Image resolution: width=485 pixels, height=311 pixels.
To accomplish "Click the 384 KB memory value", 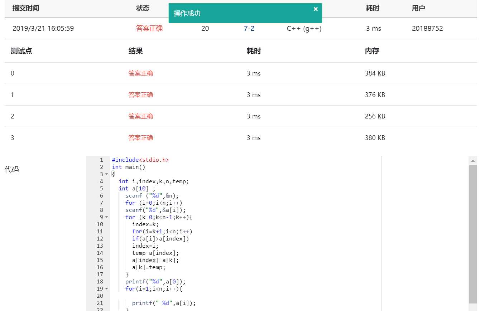I will click(375, 73).
